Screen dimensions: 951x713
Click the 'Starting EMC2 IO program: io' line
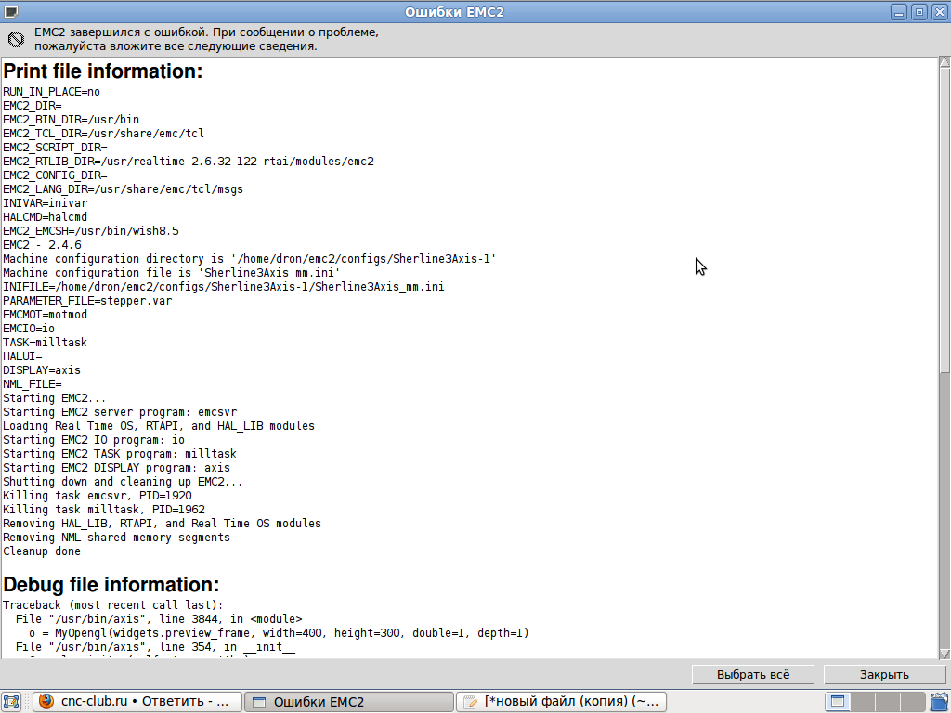pyautogui.click(x=94, y=440)
